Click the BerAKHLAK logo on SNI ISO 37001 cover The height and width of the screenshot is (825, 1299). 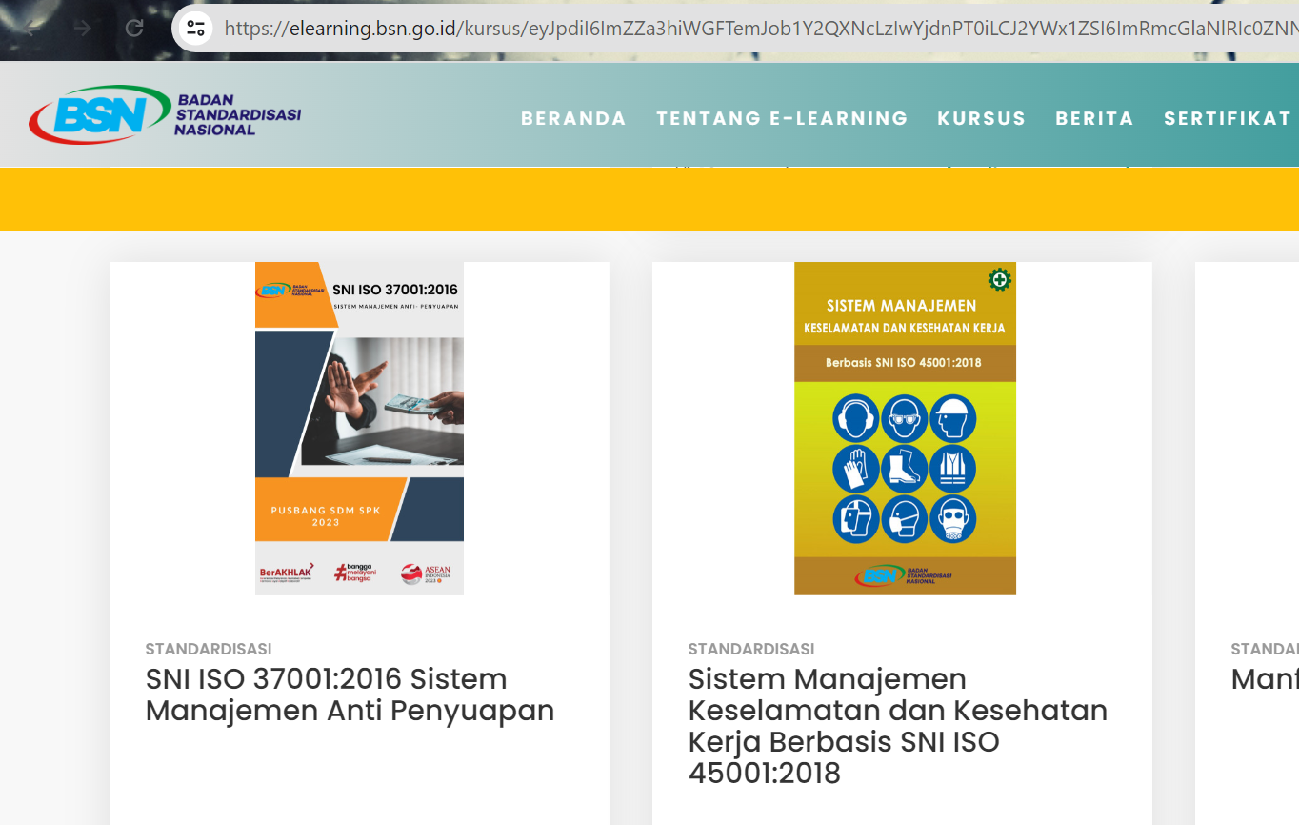pos(287,572)
